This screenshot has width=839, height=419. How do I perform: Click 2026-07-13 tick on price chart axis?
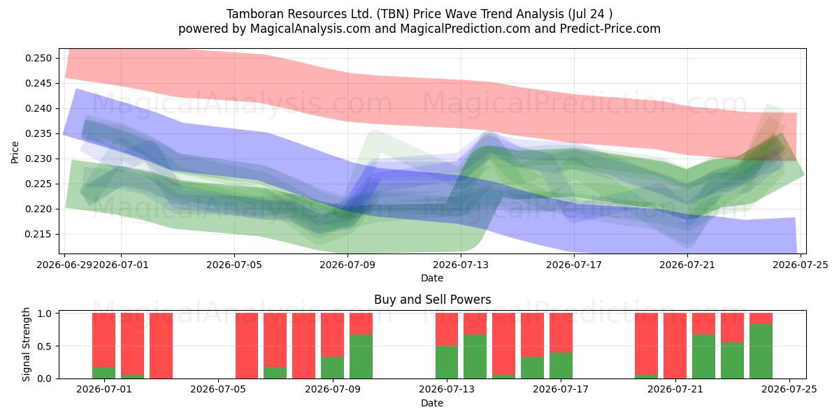tap(461, 265)
